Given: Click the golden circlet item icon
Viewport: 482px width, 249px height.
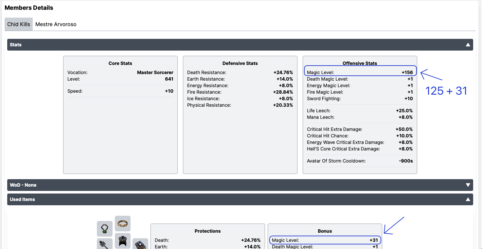Looking at the screenshot, I should pyautogui.click(x=123, y=224).
